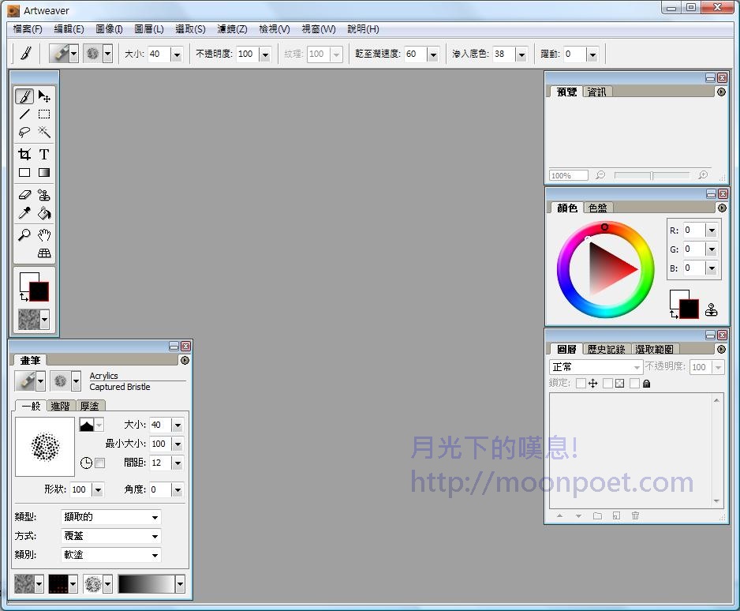The image size is (740, 611).
Task: Pick the Eraser tool
Action: [24, 194]
